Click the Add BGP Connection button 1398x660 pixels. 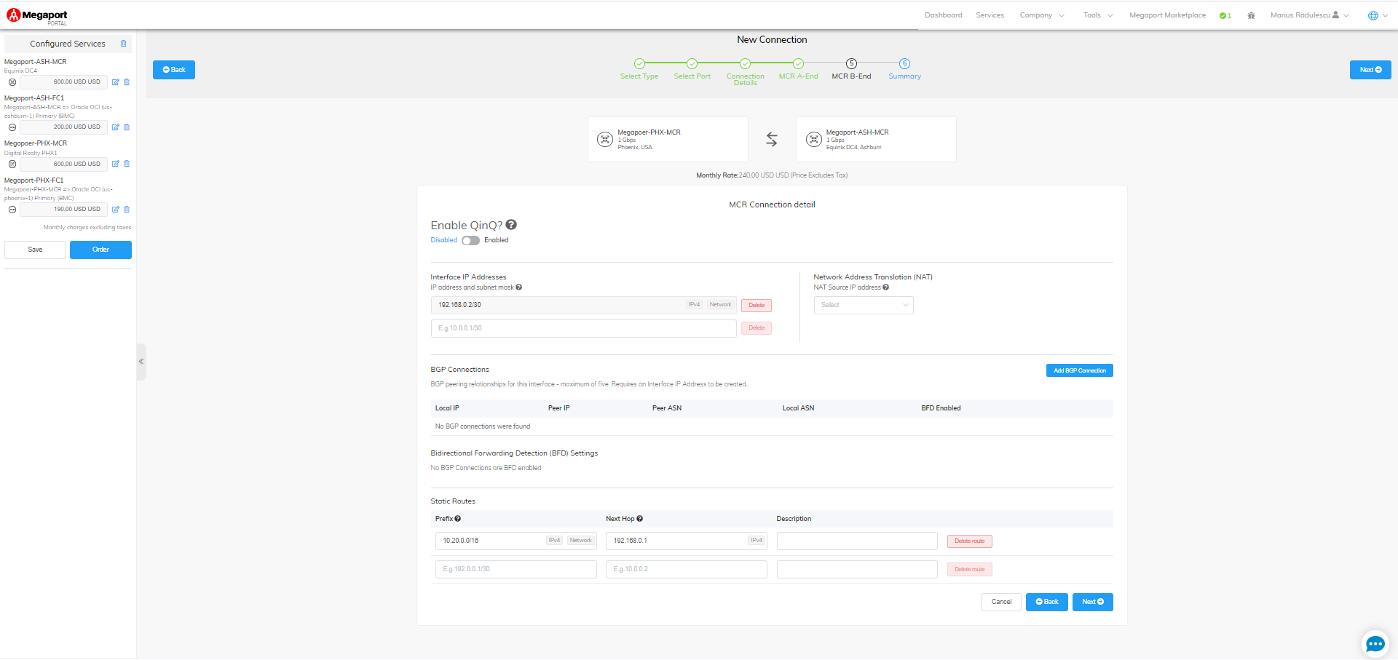[1079, 370]
